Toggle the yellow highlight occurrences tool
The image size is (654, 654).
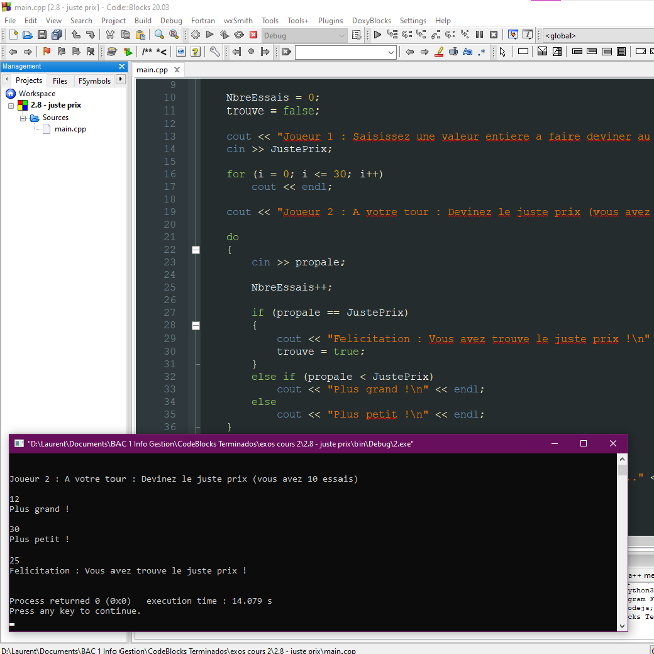coord(440,52)
